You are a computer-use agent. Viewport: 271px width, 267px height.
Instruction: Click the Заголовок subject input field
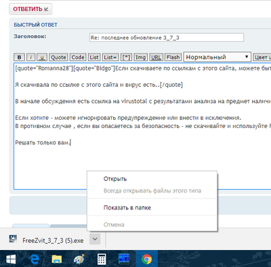click(x=167, y=37)
